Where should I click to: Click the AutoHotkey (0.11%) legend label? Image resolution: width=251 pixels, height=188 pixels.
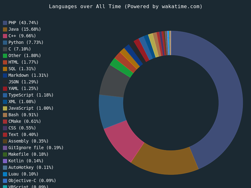[31, 167]
